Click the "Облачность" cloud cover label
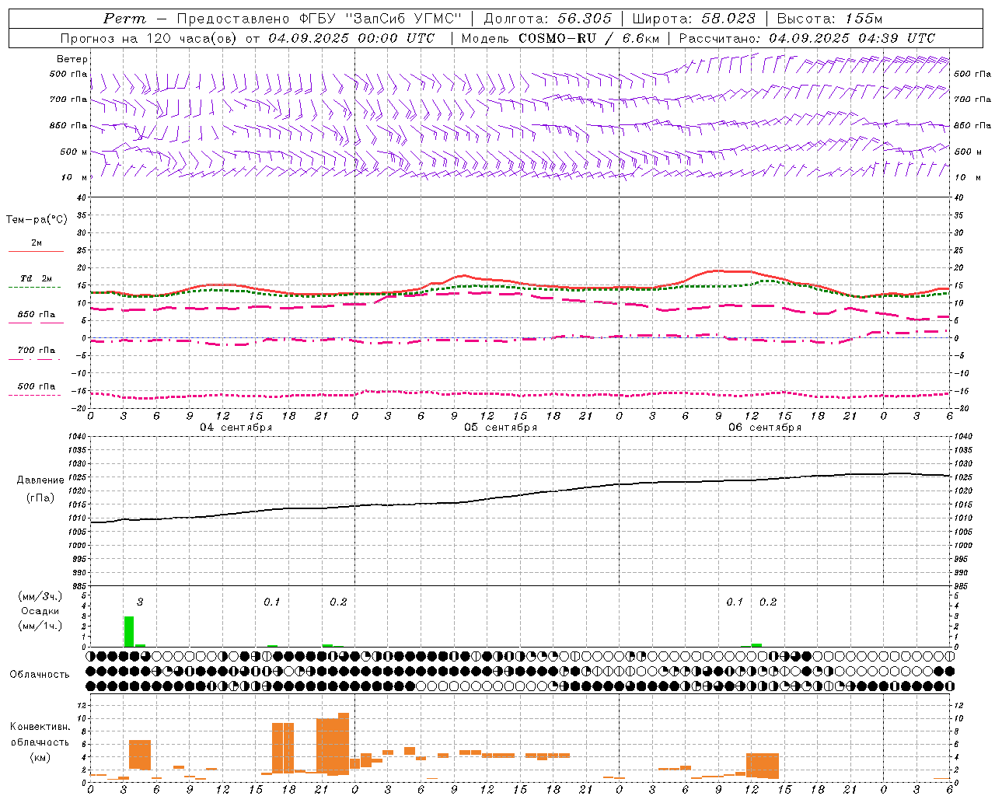 [x=40, y=675]
